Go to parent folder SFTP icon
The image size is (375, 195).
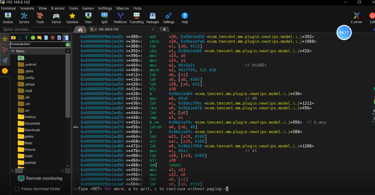13,38
